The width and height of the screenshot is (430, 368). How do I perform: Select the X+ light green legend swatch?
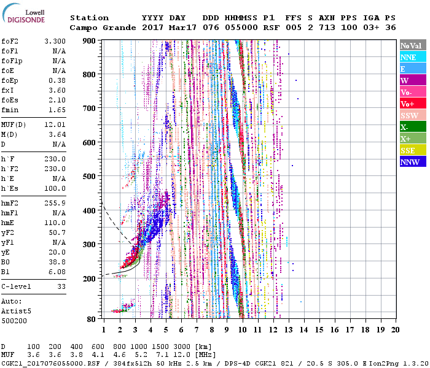413,139
